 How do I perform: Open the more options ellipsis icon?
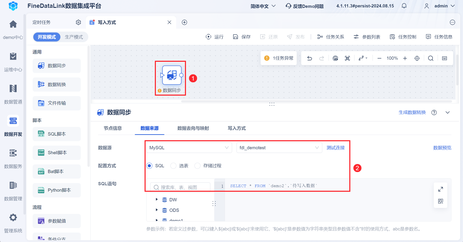click(452, 22)
